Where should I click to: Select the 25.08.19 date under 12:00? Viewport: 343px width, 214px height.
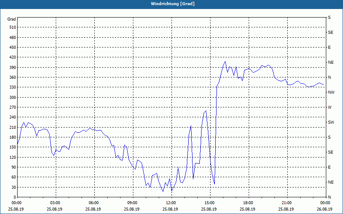[170, 209]
